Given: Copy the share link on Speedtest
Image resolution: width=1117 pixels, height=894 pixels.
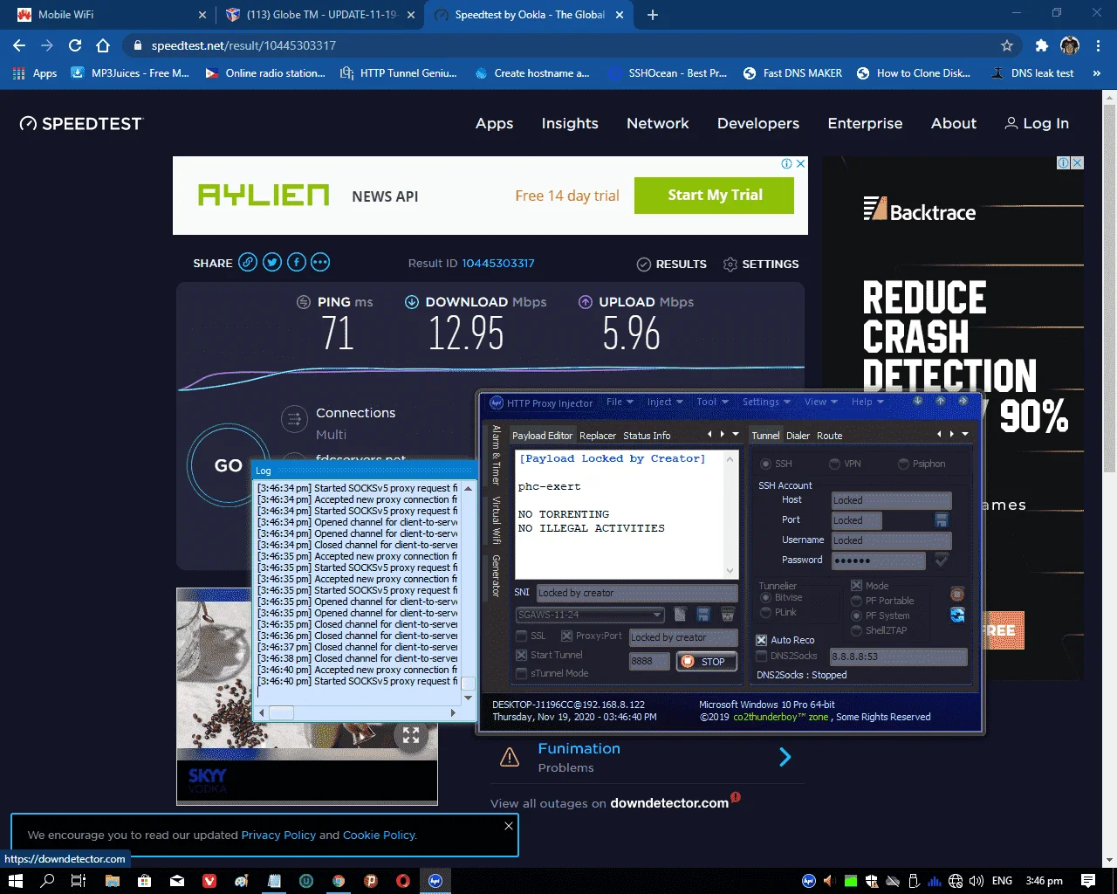Looking at the screenshot, I should click(248, 262).
